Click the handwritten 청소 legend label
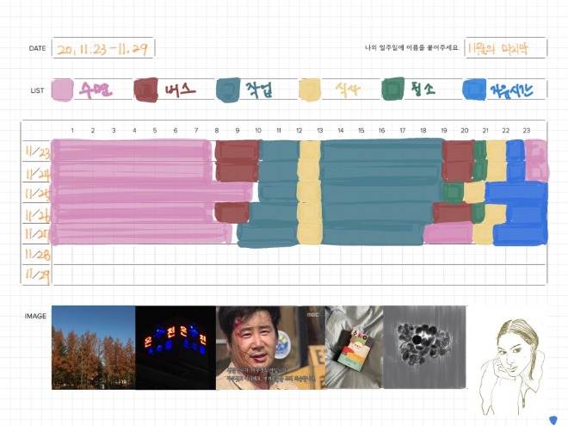 [x=423, y=89]
